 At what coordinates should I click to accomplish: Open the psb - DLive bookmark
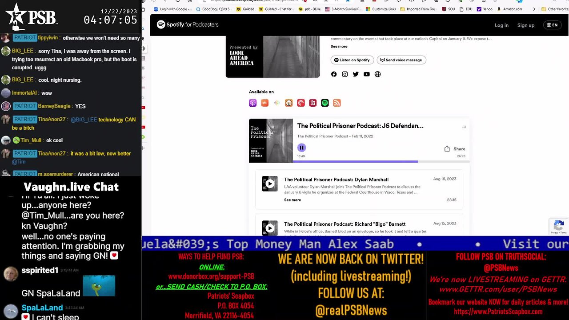310,9
